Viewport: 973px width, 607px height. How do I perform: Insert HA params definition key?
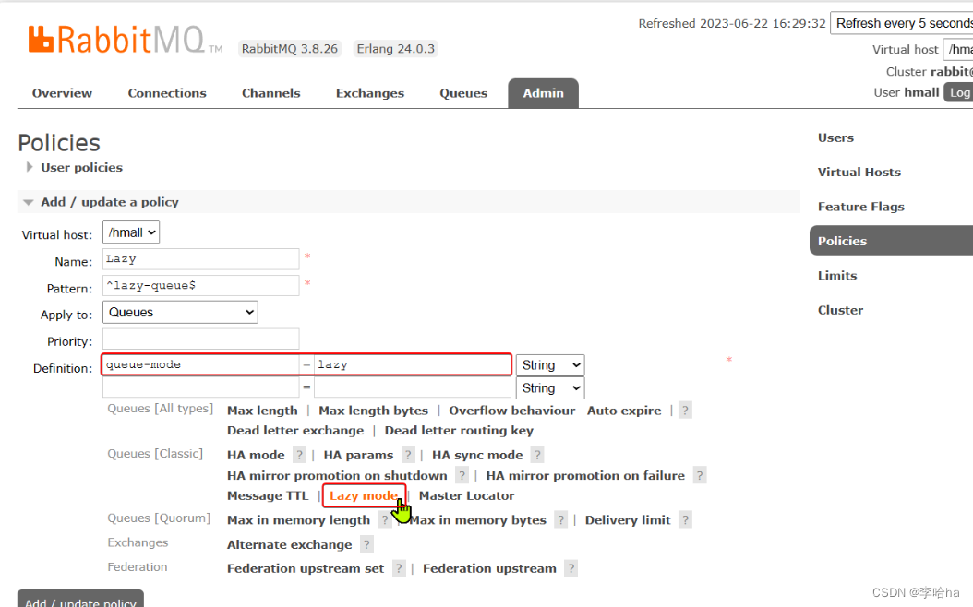[358, 455]
